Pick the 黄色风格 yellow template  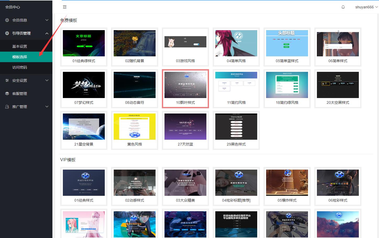[x=135, y=127]
